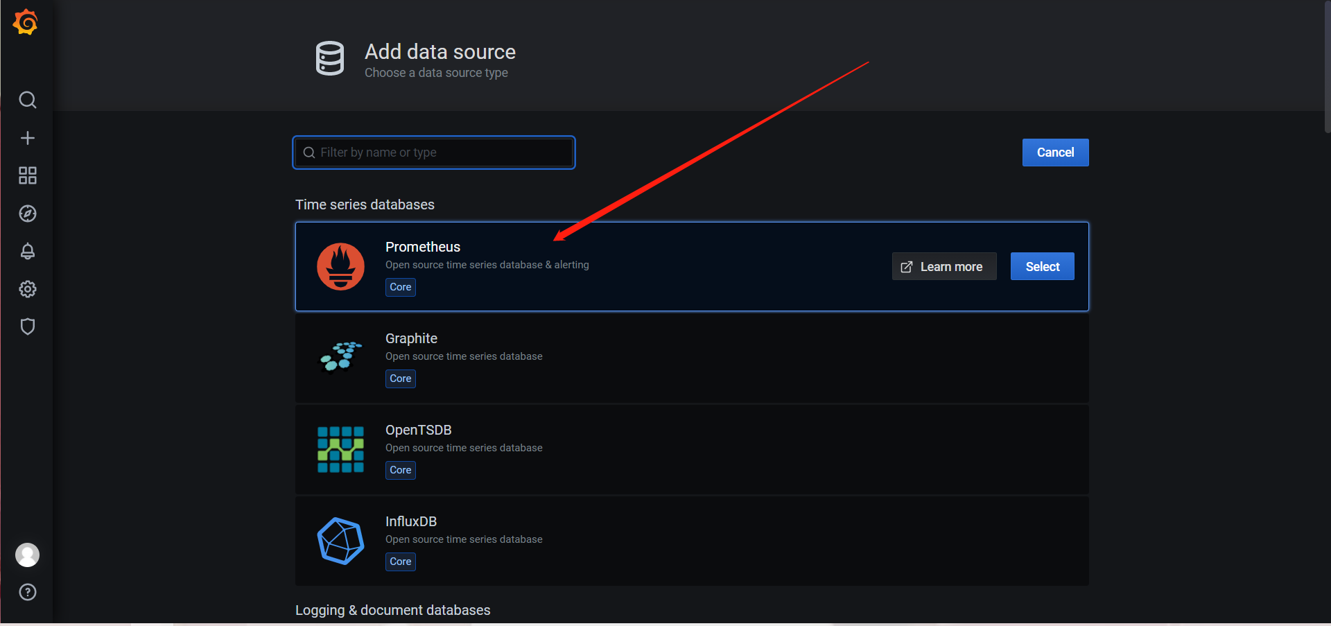Click the Prometheus flame logo
Screen dimensions: 1331x626
pos(340,266)
